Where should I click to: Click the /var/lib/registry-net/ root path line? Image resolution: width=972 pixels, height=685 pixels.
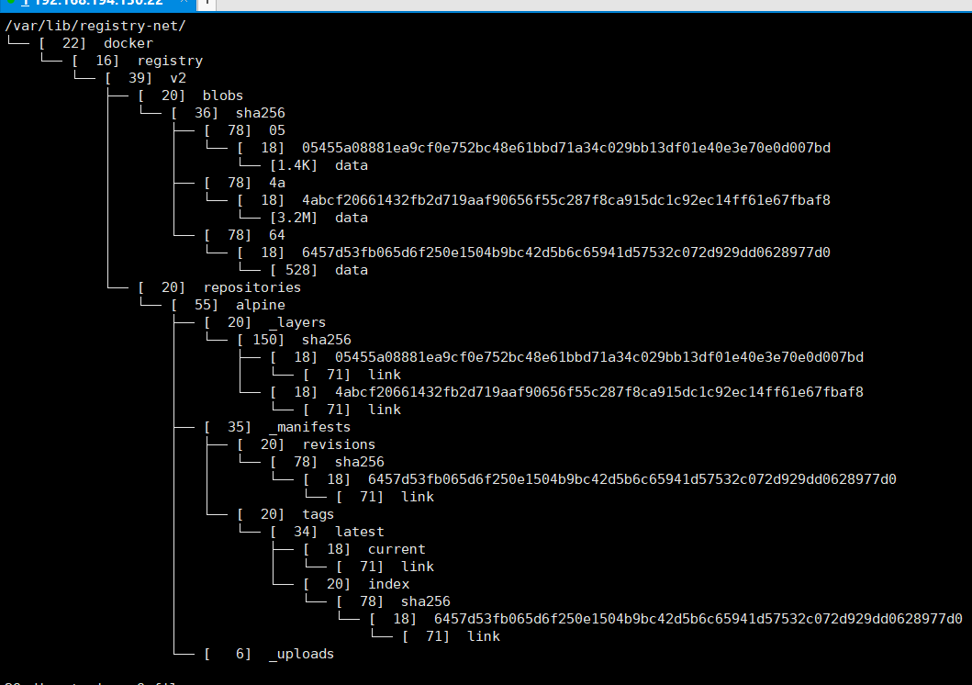[x=95, y=26]
